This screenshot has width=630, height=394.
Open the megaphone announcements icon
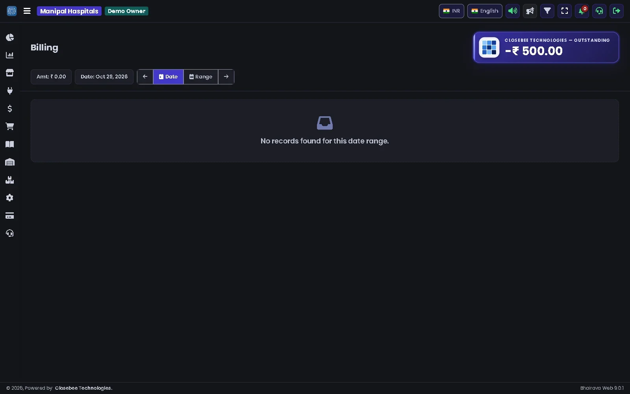(530, 11)
